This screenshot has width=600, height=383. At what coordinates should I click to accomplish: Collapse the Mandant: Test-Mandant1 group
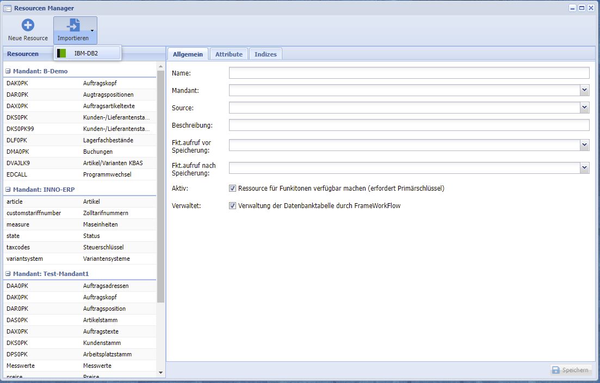[x=8, y=274]
